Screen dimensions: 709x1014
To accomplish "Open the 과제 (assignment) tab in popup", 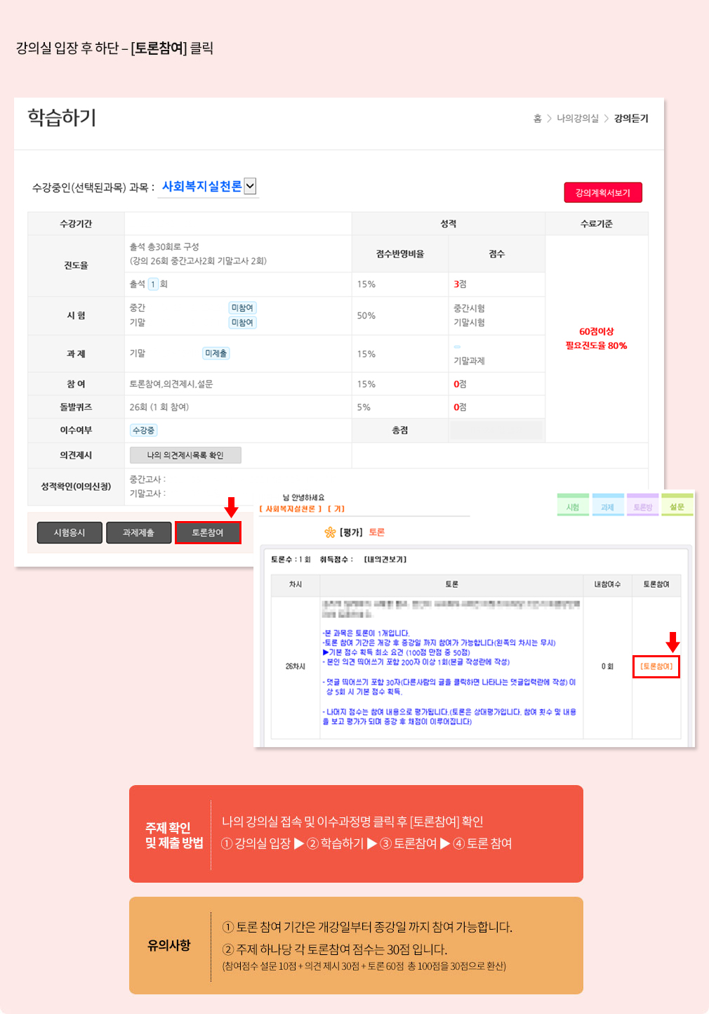I will click(x=608, y=504).
